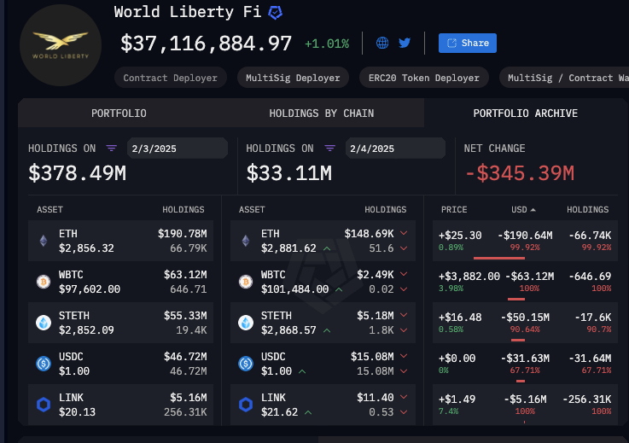Switch to the PORTFOLIO ARCHIVE tab

(526, 114)
